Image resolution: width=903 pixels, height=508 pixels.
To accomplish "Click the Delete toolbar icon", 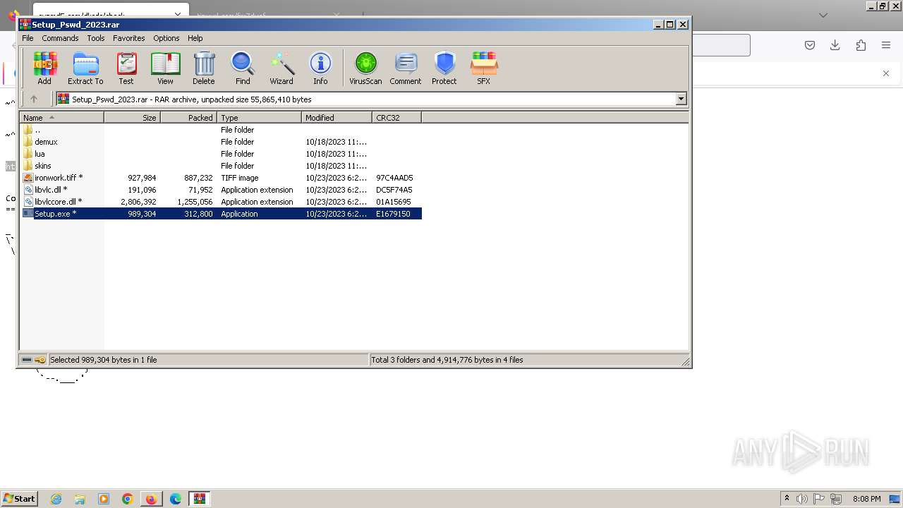I will 204,68.
